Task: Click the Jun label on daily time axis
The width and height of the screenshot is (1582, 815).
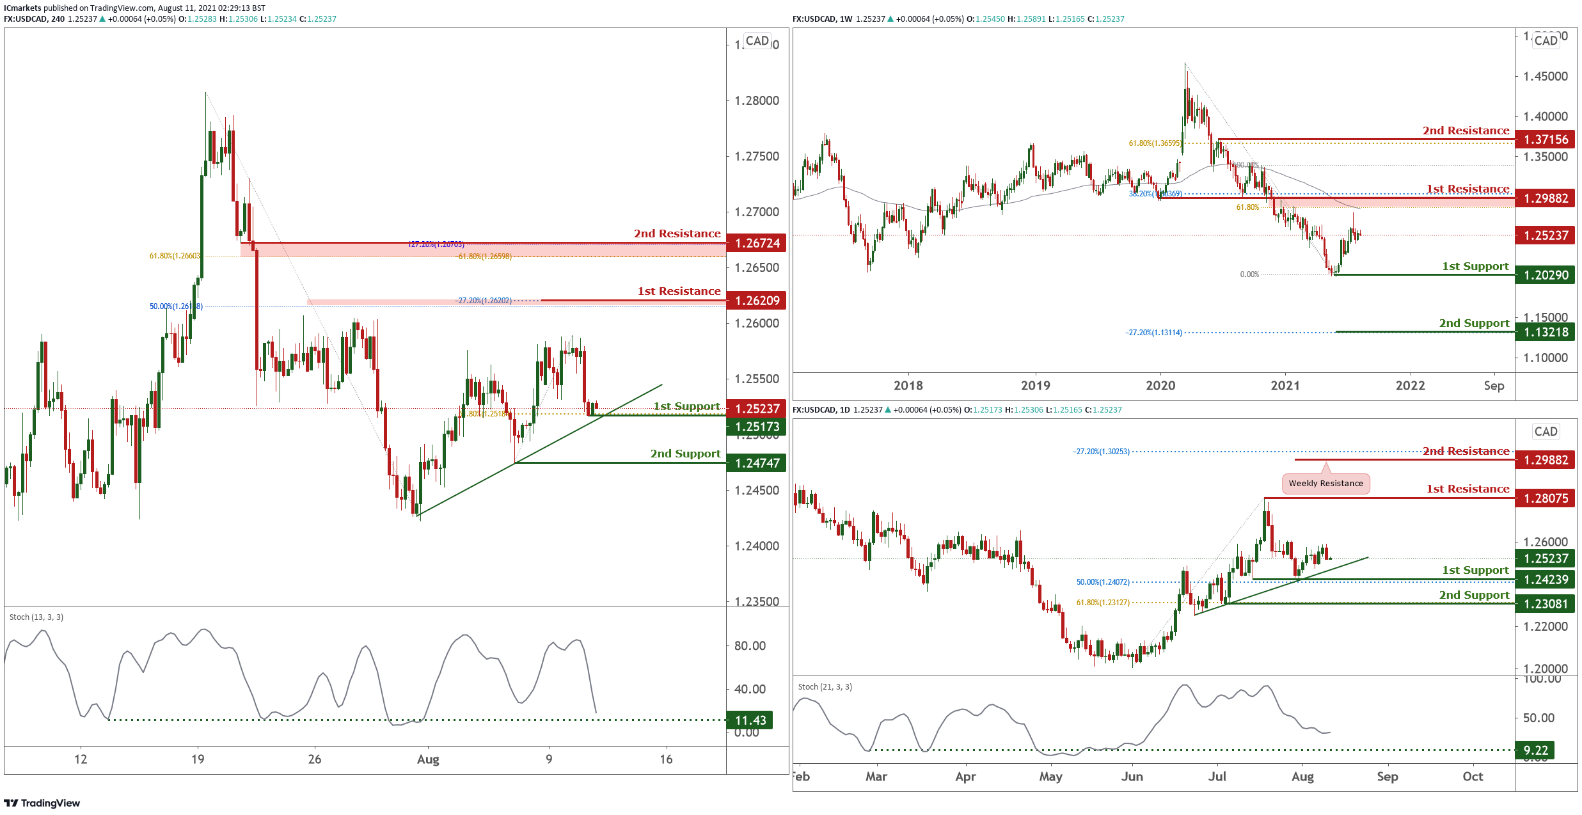Action: click(1132, 777)
